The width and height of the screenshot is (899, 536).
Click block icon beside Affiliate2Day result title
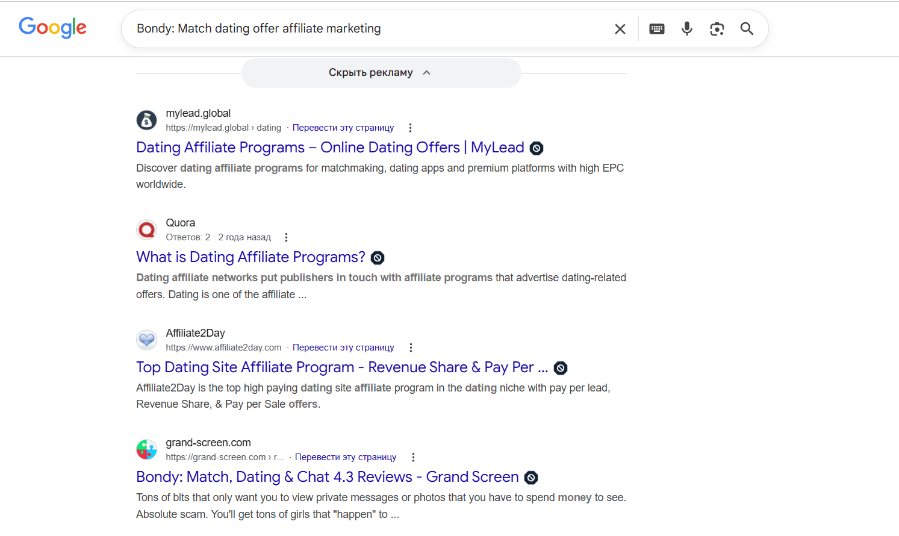coord(561,368)
